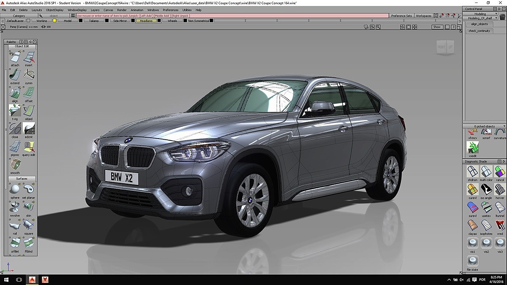Select the revolve surface tool

click(15, 206)
